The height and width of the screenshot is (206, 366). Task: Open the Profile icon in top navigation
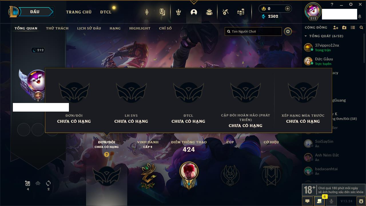click(194, 12)
